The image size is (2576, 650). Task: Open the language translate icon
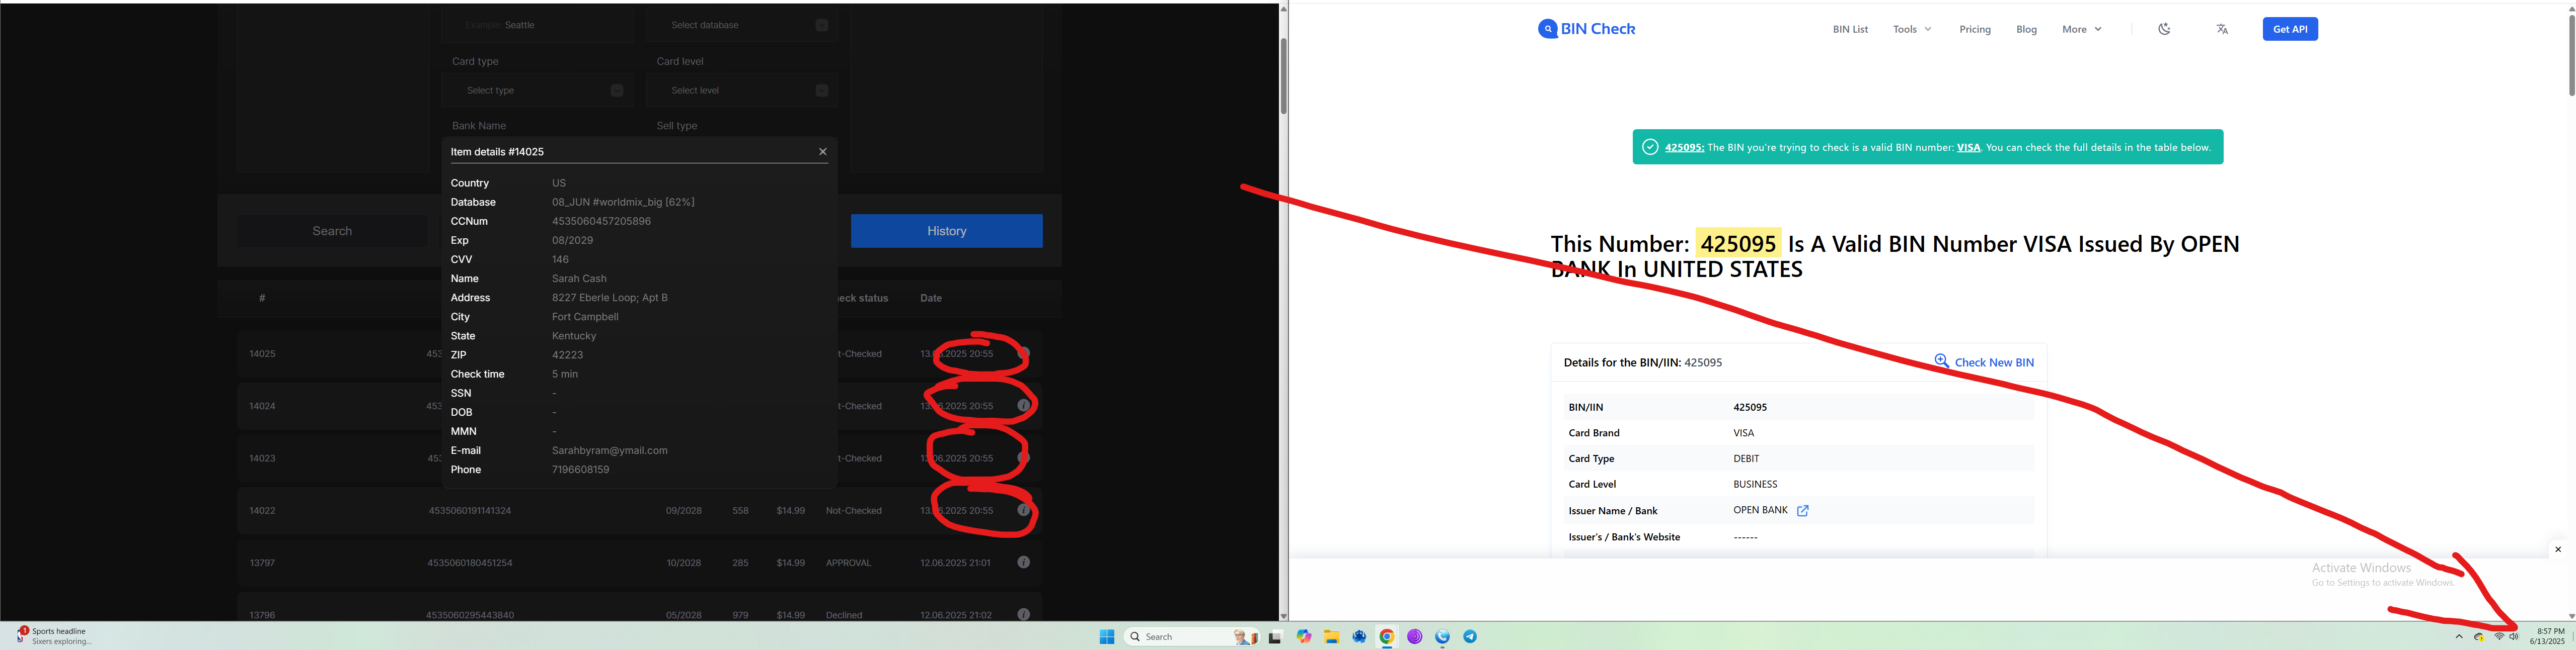click(x=2222, y=29)
